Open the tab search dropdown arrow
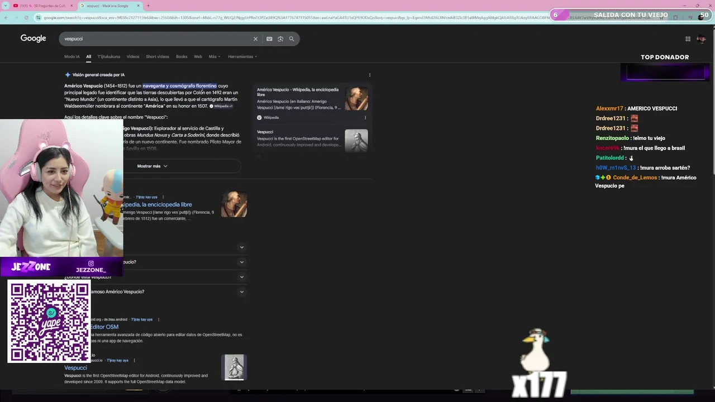The width and height of the screenshot is (715, 402). click(6, 6)
